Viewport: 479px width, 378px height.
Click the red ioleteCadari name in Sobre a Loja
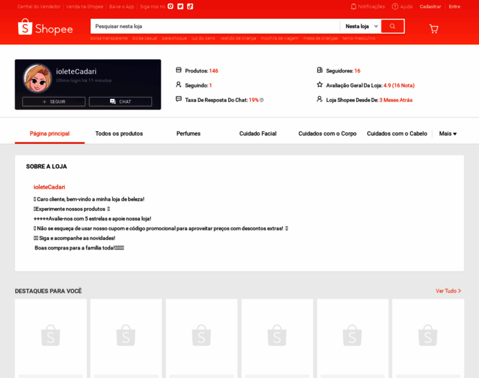tap(49, 187)
